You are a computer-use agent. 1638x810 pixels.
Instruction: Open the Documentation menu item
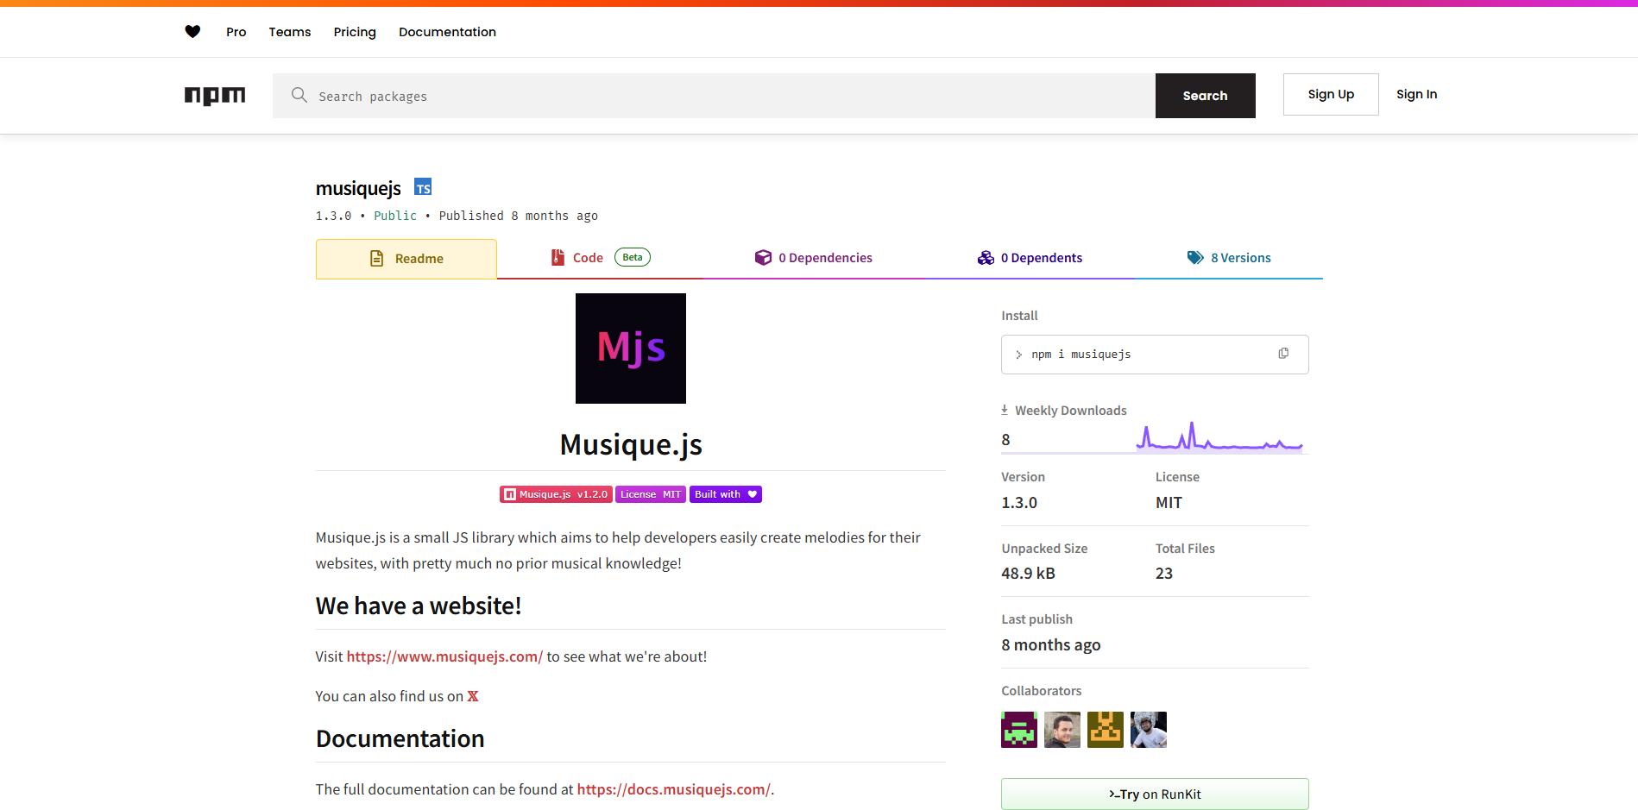(x=447, y=32)
